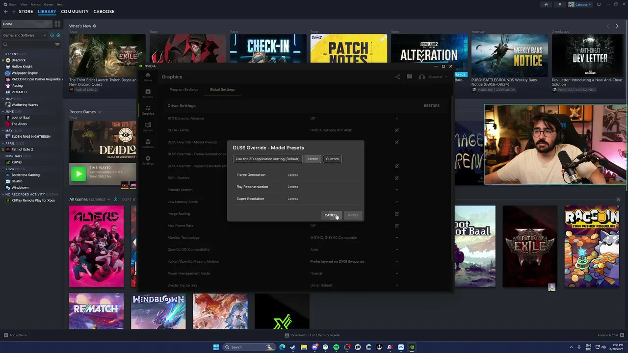
Task: Click Add a Game
Action: (15, 335)
